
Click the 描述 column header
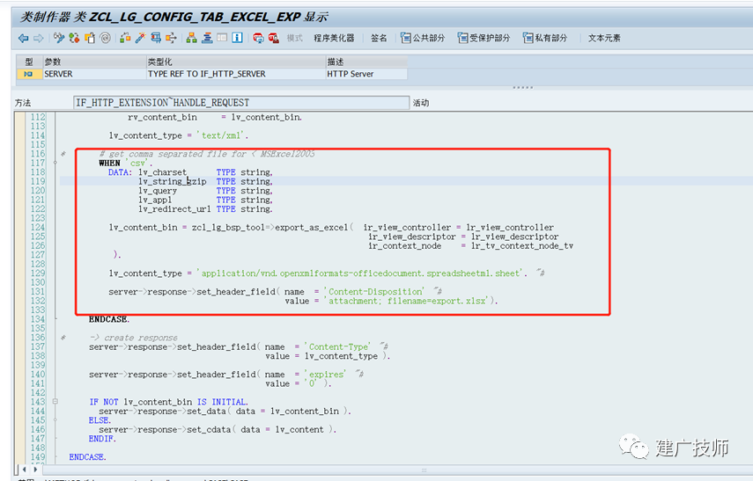click(x=366, y=62)
